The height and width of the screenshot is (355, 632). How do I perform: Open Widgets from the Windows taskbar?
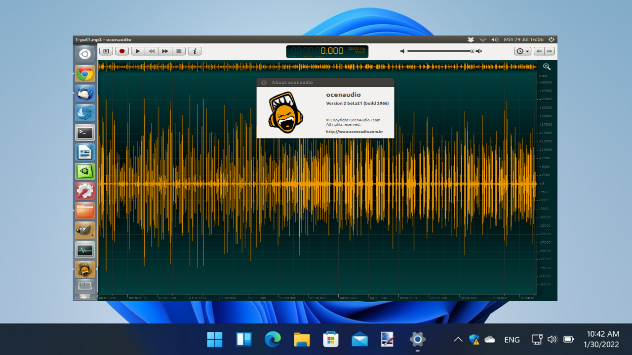(x=244, y=339)
